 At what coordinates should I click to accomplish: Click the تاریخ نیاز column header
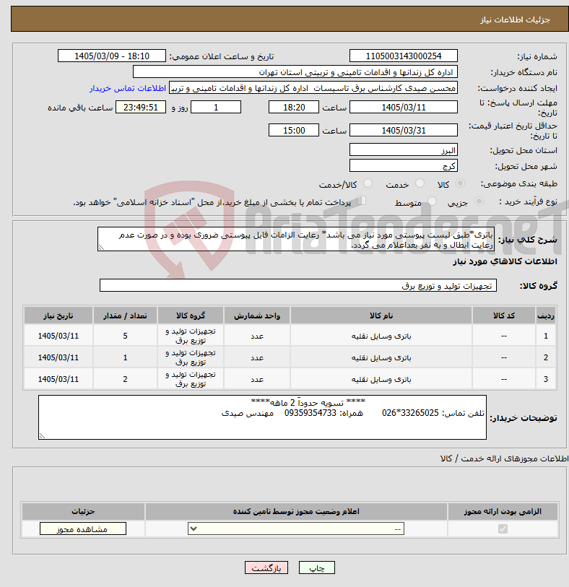58,316
